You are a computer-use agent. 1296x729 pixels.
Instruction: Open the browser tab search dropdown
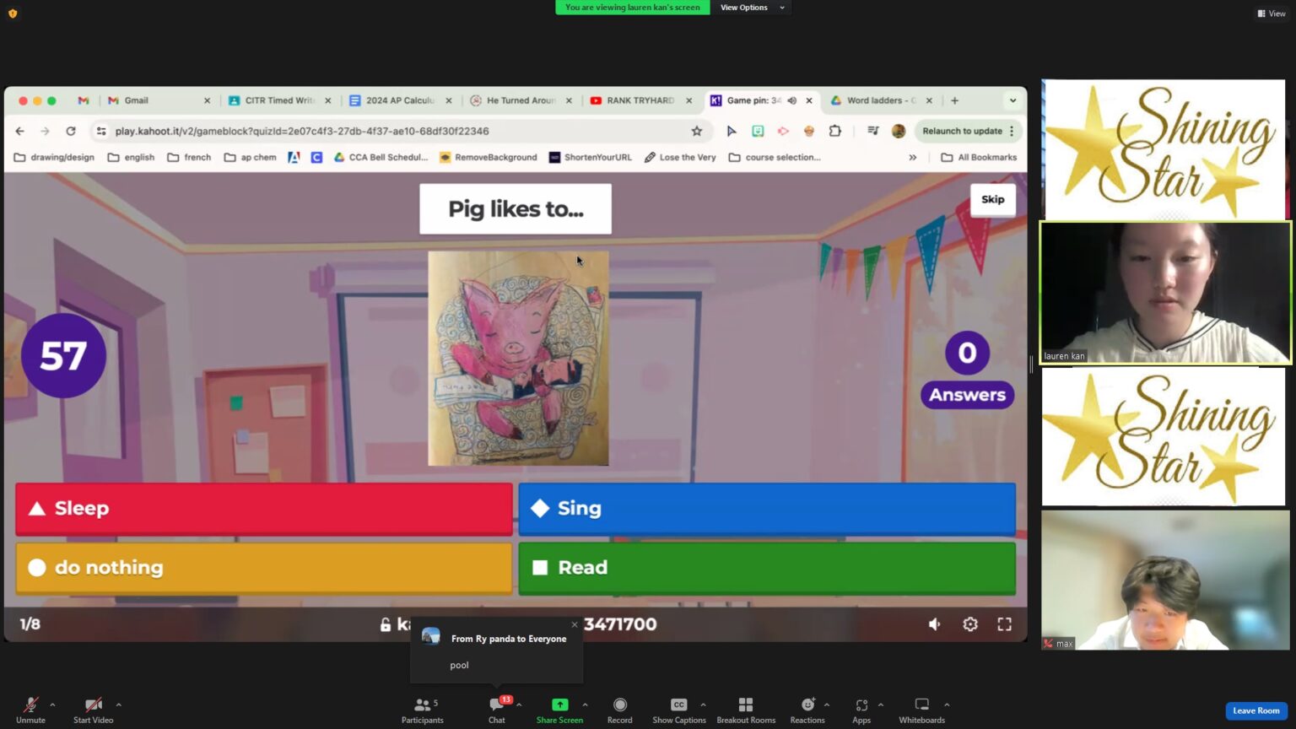click(1012, 100)
